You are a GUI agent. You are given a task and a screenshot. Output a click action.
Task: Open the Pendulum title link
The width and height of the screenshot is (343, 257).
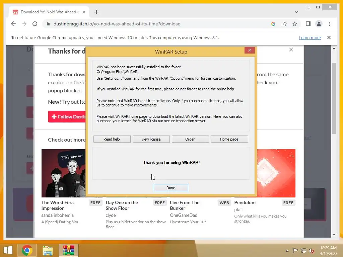[245, 202]
